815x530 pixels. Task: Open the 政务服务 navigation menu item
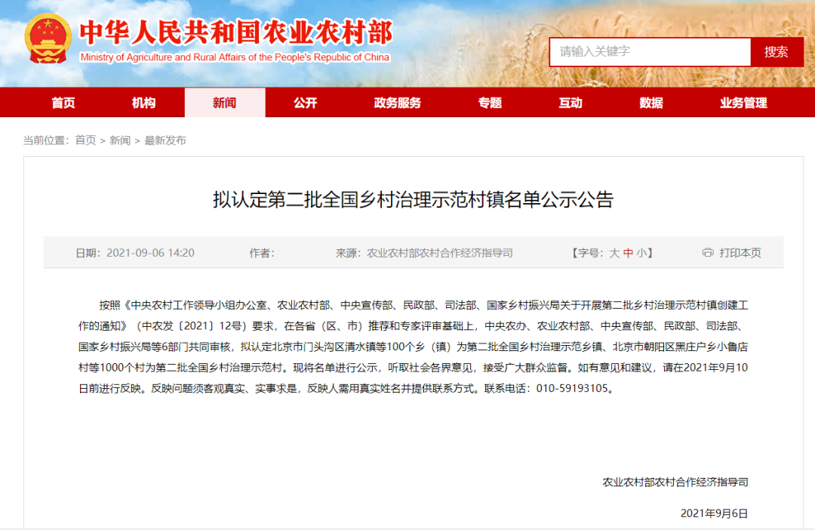point(398,103)
